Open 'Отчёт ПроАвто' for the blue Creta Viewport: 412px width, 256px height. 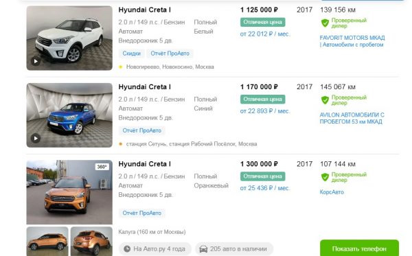coord(142,130)
